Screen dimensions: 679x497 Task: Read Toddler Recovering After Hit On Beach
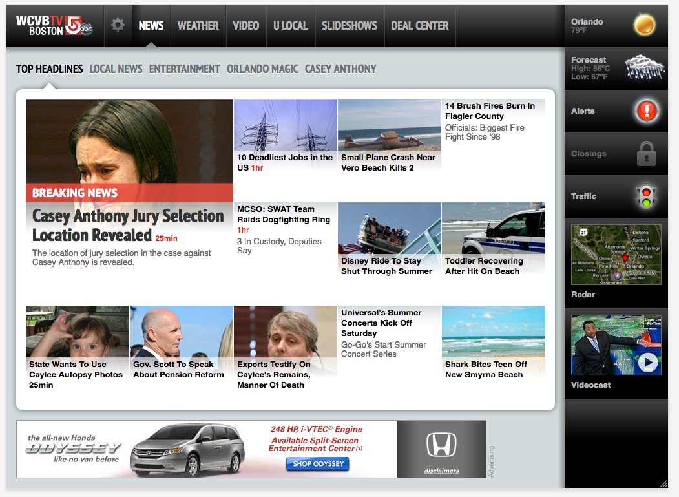tap(484, 266)
